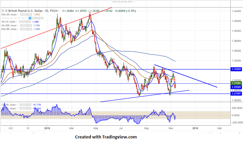This screenshot has height=142, width=243.
Task: Click the 1.27307 support level label
Action: click(x=236, y=94)
